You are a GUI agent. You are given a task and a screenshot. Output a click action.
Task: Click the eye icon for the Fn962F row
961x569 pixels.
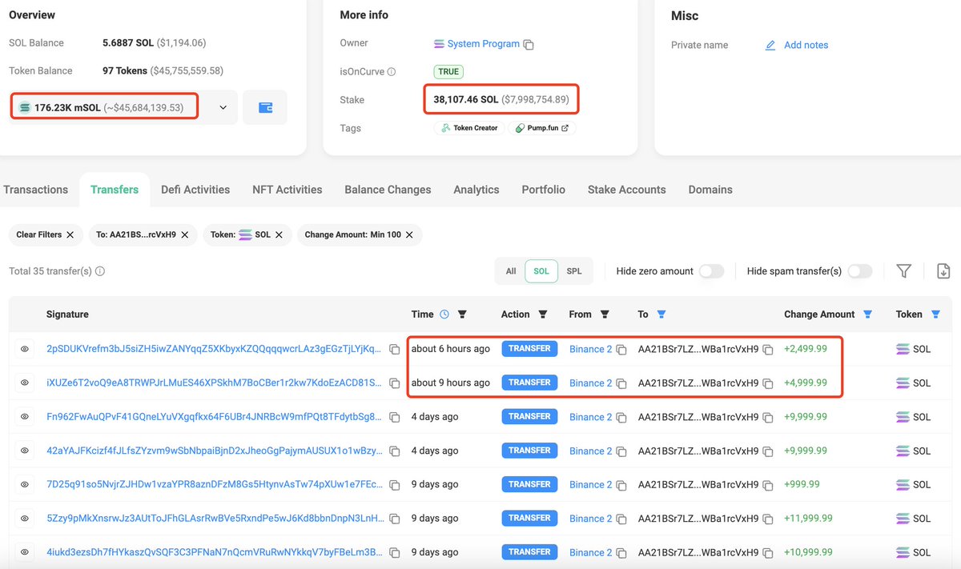tap(25, 417)
